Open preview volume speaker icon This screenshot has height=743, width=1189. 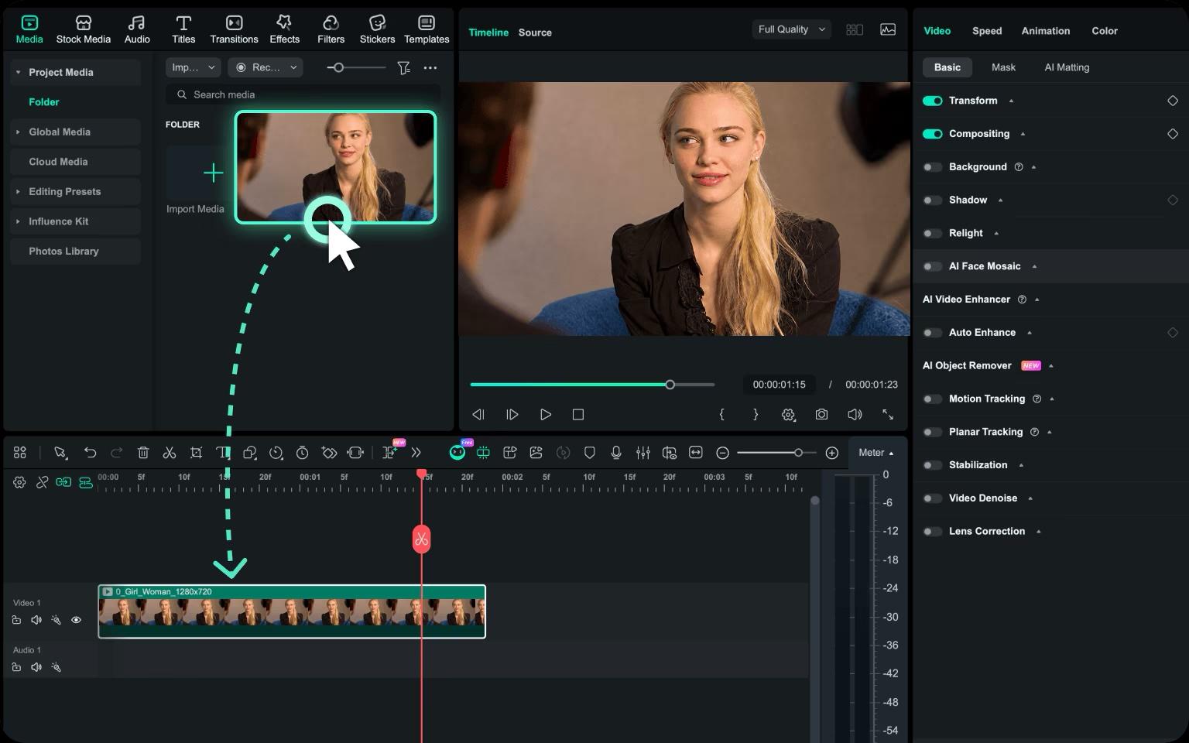click(855, 415)
